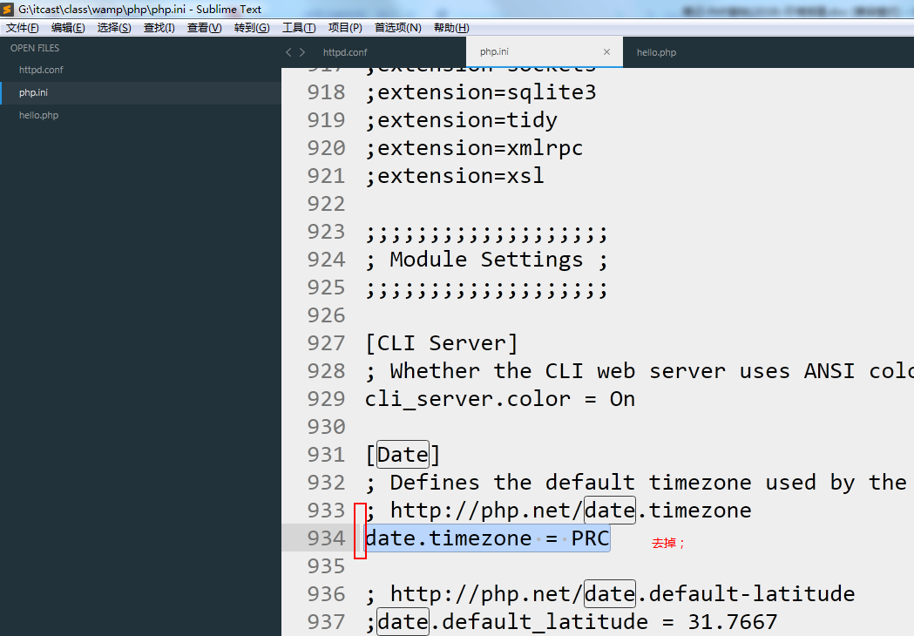914x636 pixels.
Task: Click the Sublime Text app icon in title bar
Action: 8,10
